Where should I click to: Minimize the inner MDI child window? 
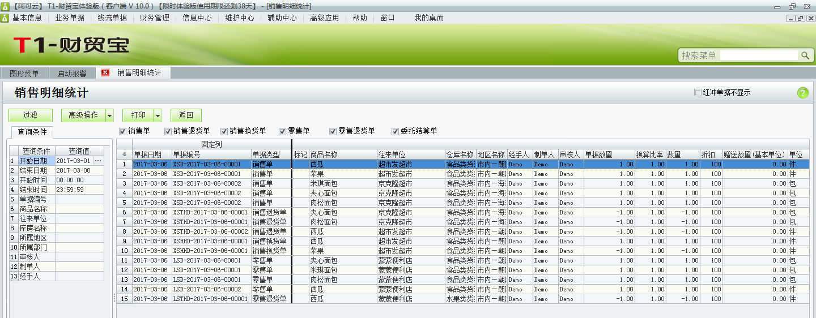(790, 18)
